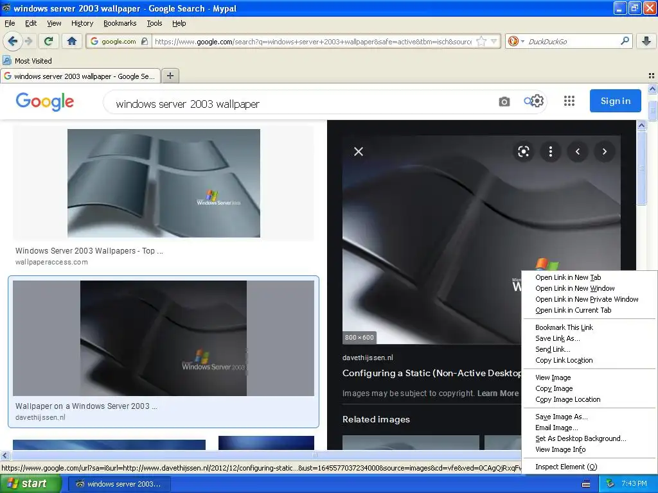The width and height of the screenshot is (658, 493).
Task: Switch to the 'windows server 2003 wallpaper' tab
Action: (x=80, y=76)
